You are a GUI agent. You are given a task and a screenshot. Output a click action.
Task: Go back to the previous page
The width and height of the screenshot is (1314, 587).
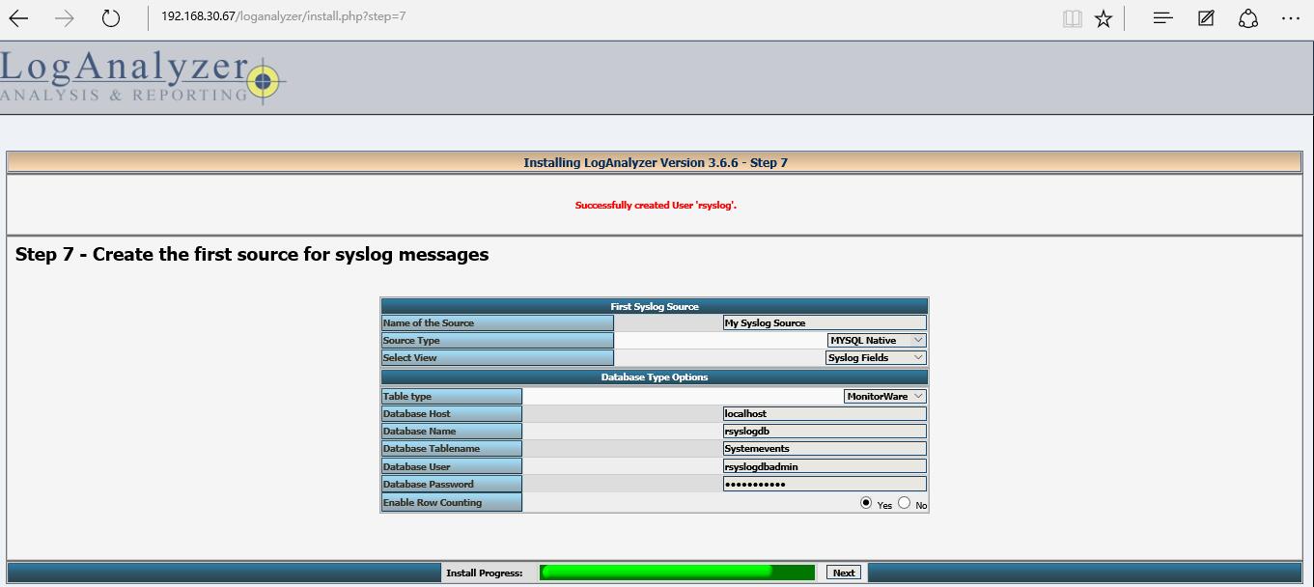click(17, 18)
